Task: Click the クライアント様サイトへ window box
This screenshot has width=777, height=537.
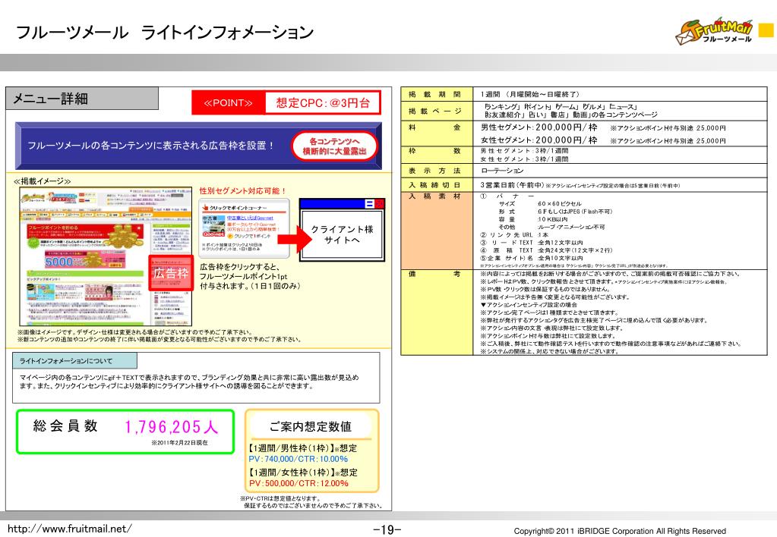Action: [x=342, y=230]
